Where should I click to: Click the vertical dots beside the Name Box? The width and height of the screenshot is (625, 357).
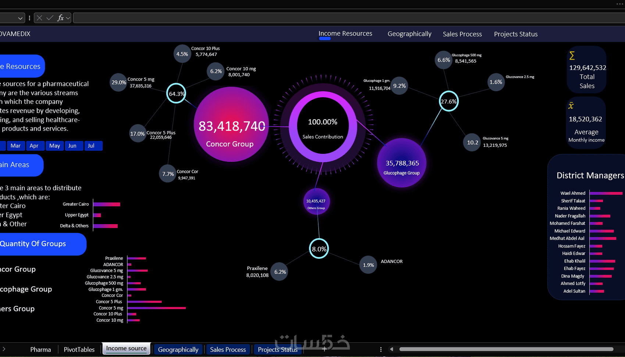pos(29,18)
